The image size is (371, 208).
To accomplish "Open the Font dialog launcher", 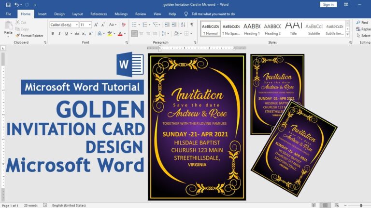I will [x=127, y=42].
